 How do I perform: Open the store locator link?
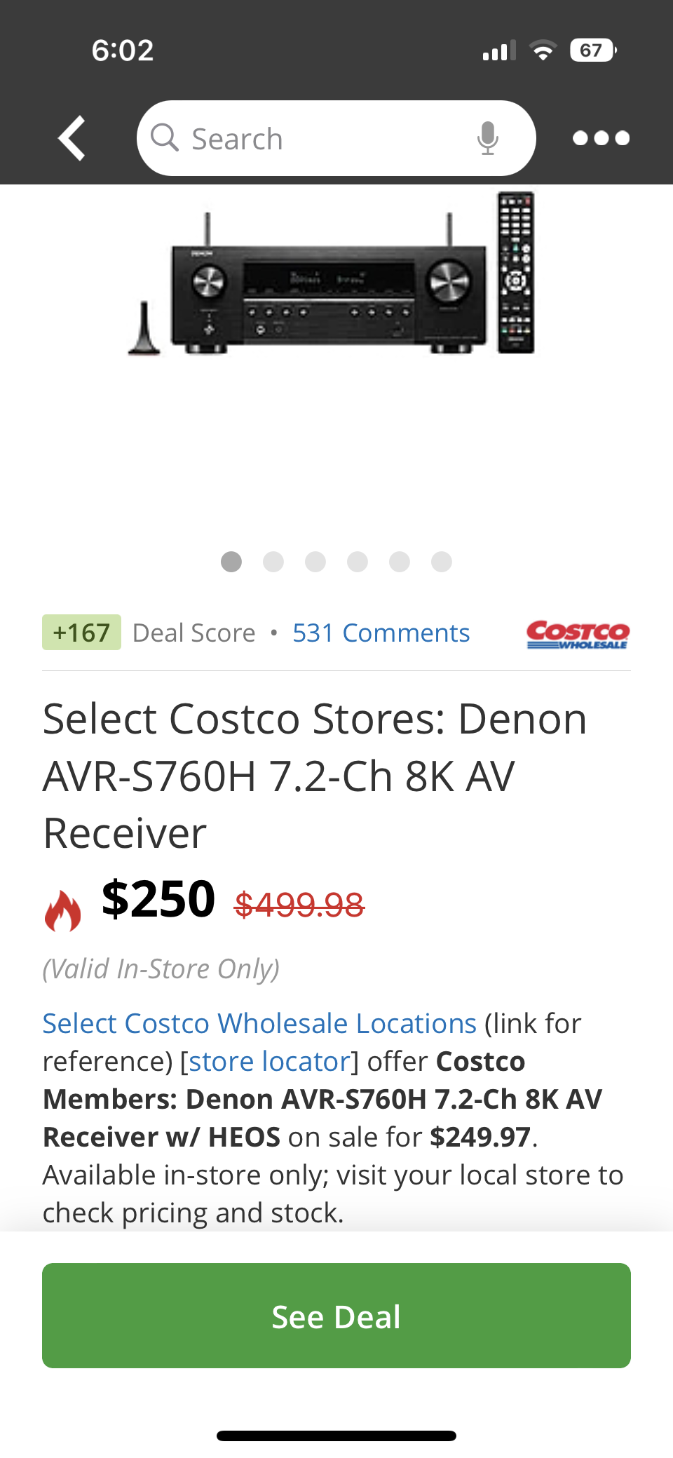pos(270,1061)
